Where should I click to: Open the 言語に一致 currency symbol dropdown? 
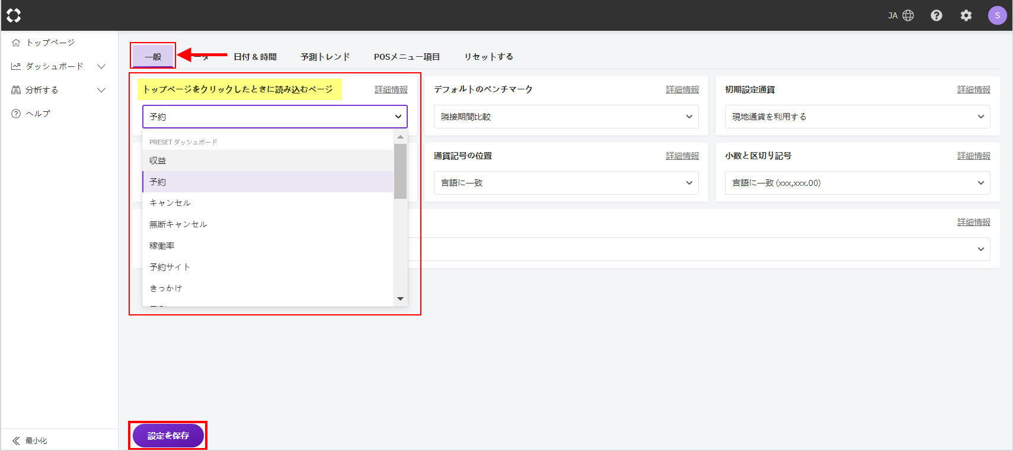click(566, 183)
